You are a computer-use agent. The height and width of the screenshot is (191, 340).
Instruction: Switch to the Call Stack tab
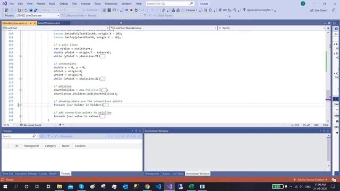click(178, 173)
